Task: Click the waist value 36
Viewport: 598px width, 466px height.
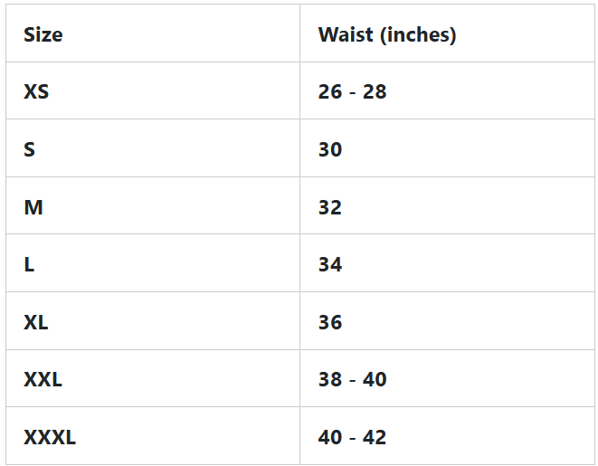Action: (x=330, y=322)
